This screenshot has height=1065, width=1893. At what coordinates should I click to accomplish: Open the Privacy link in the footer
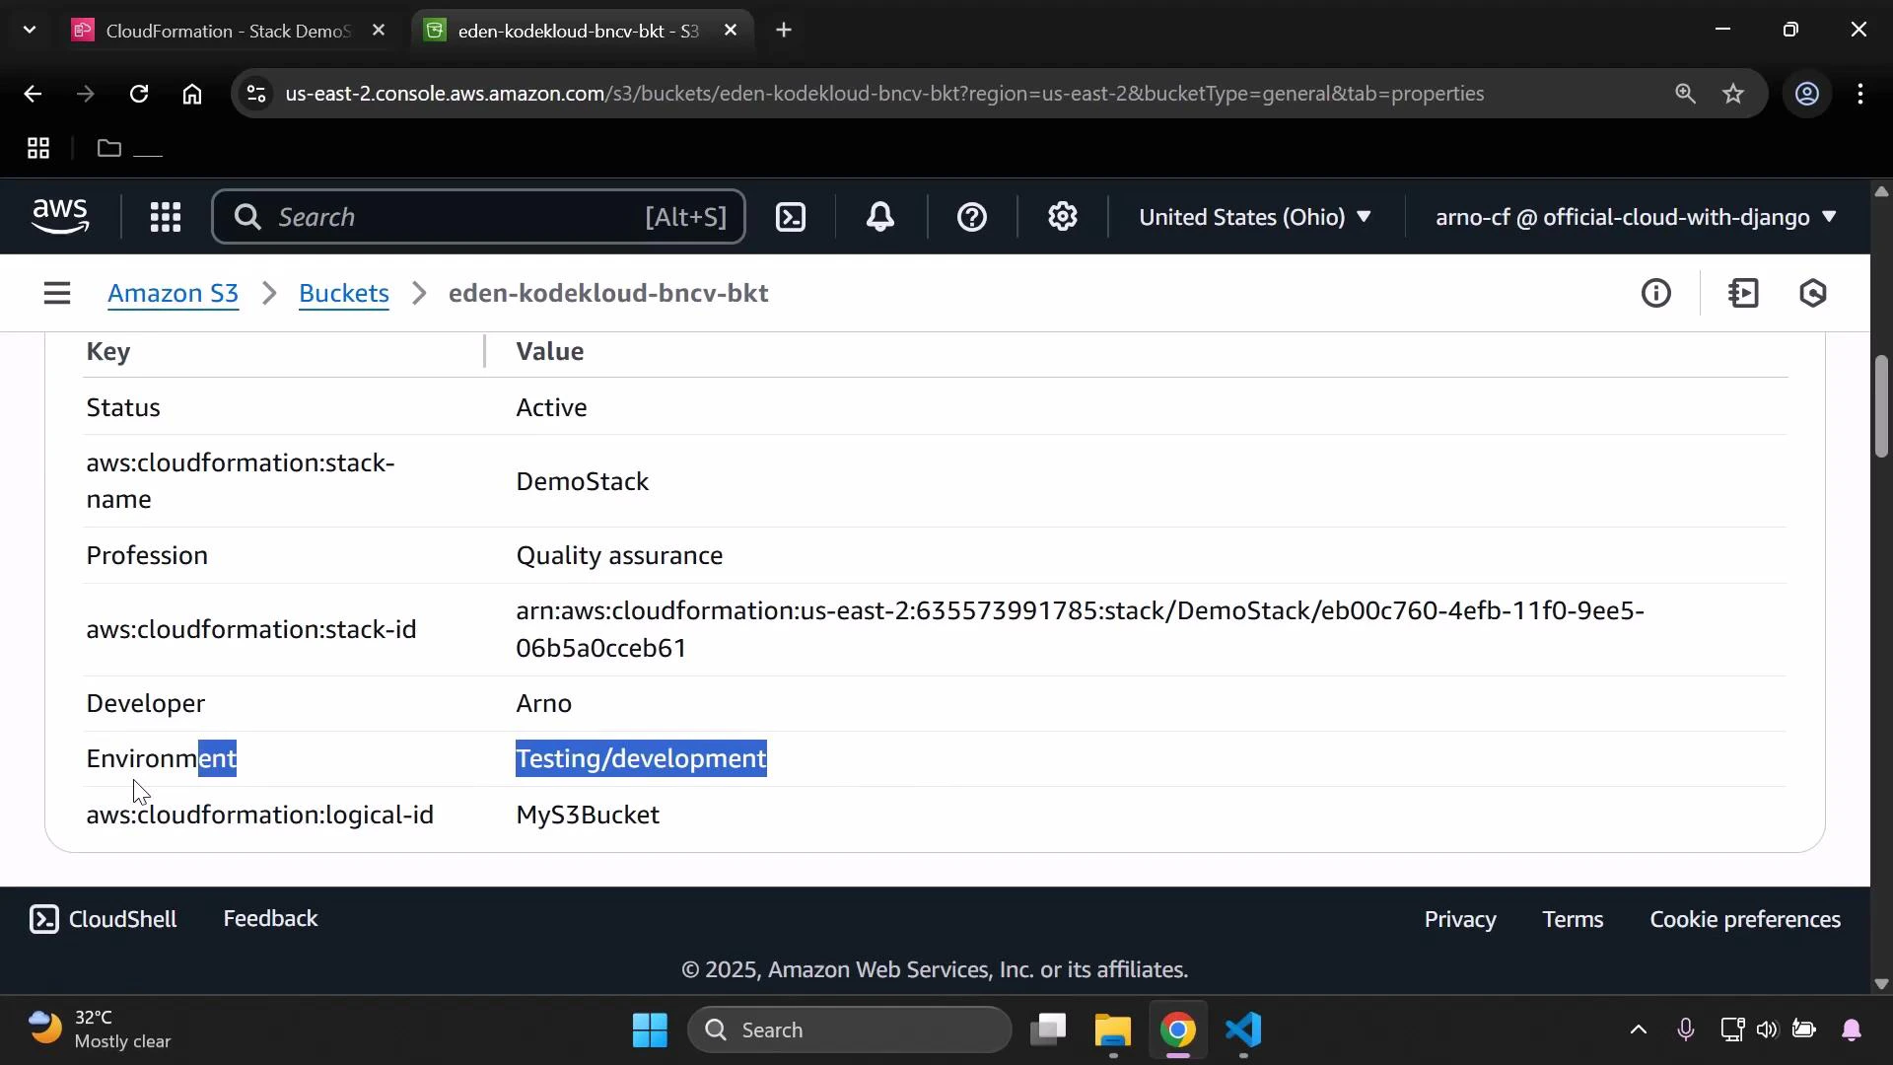pyautogui.click(x=1460, y=919)
